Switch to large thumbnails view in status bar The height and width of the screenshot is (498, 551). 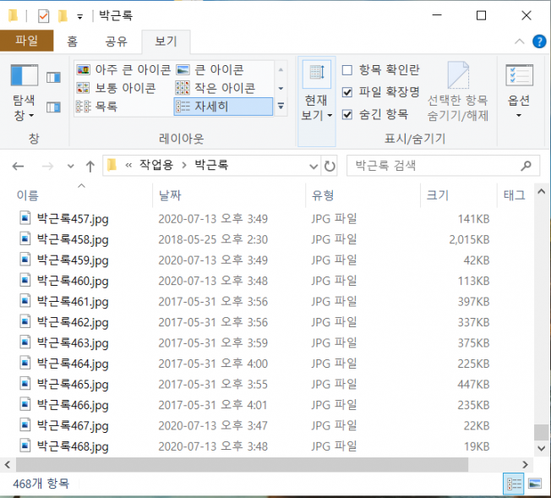click(533, 484)
